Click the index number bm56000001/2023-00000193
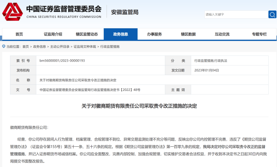277x167 pixels. pos(62,61)
